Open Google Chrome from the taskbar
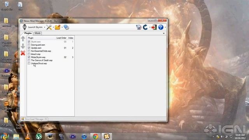This screenshot has height=140, width=249. click(x=95, y=136)
